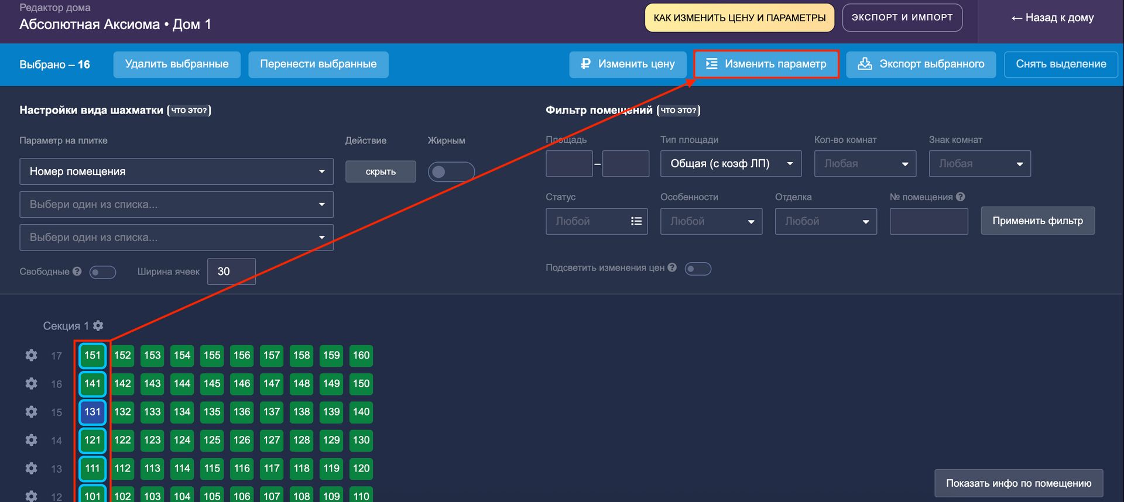Open 'Тип площади' dropdown
1124x502 pixels.
(x=731, y=164)
